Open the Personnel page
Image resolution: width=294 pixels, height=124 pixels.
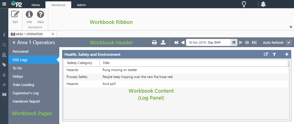[x=34, y=51]
